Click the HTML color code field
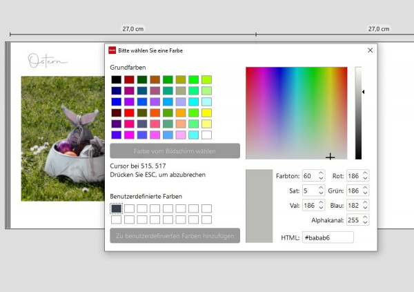Viewport: 414px width, 292px height. pyautogui.click(x=328, y=237)
